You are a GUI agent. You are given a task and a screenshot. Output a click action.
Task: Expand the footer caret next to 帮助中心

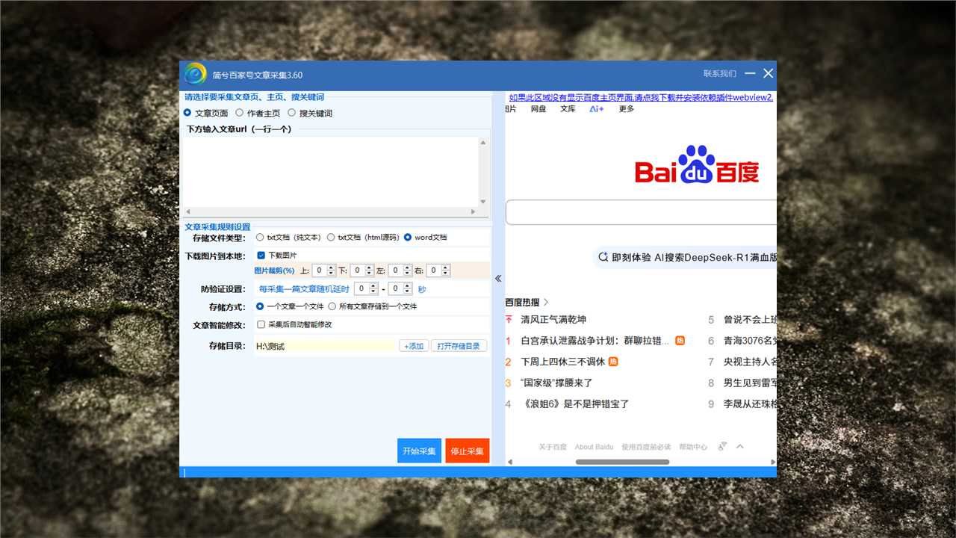point(740,447)
